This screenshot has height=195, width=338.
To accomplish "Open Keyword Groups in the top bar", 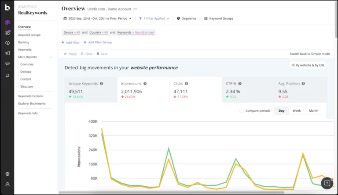I will click(219, 18).
